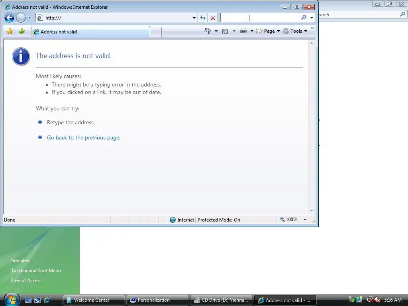Expand the zoom level dropdown arrow

(305, 220)
